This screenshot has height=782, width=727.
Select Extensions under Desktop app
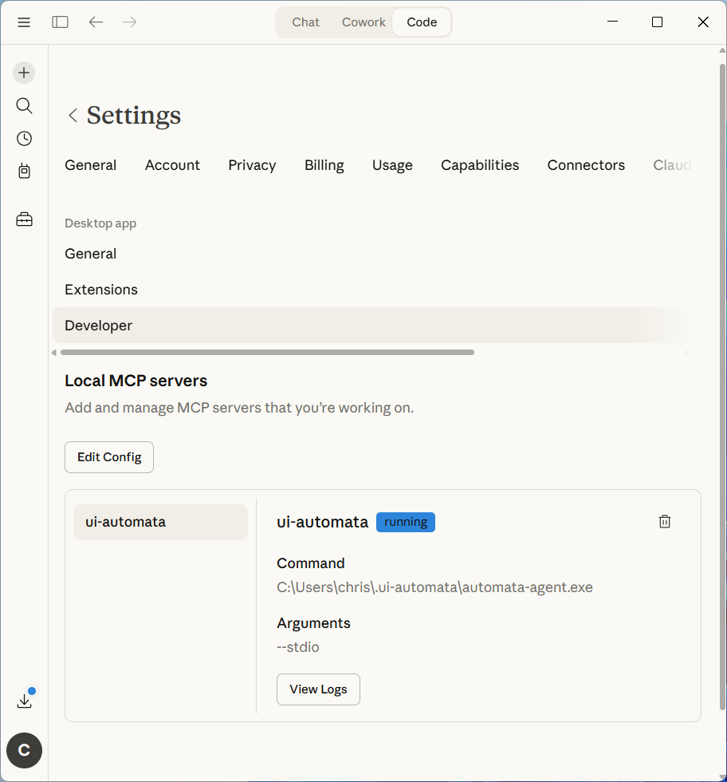pos(101,290)
